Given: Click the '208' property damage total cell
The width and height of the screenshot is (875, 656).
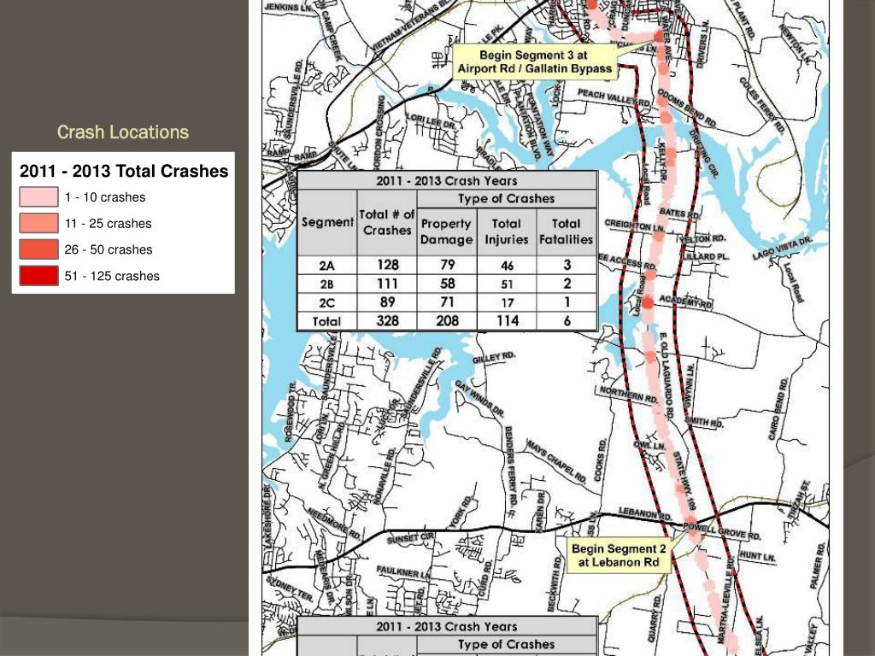Looking at the screenshot, I should 447,321.
